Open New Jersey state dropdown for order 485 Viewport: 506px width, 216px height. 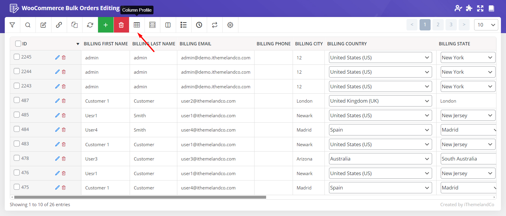[x=468, y=115]
